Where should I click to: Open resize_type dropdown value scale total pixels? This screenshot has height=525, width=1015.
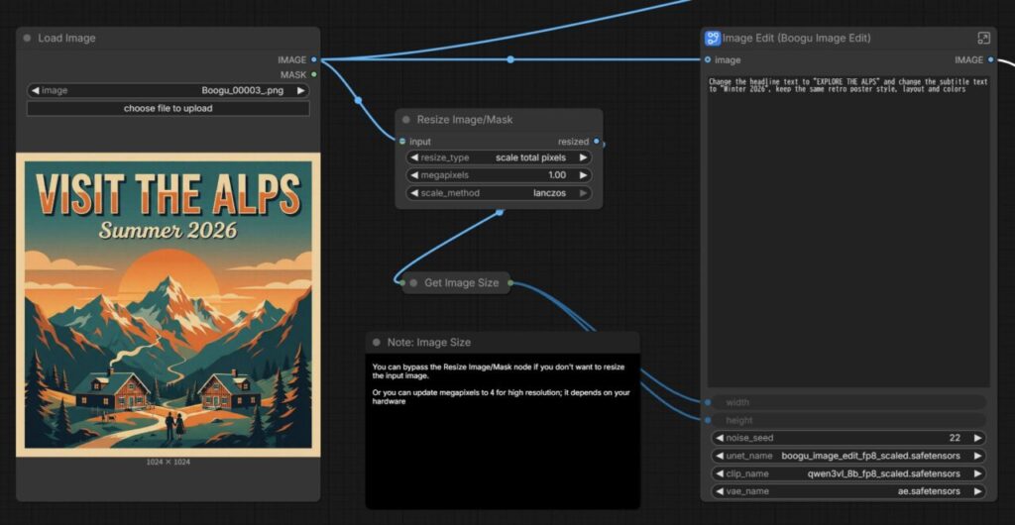pos(499,157)
